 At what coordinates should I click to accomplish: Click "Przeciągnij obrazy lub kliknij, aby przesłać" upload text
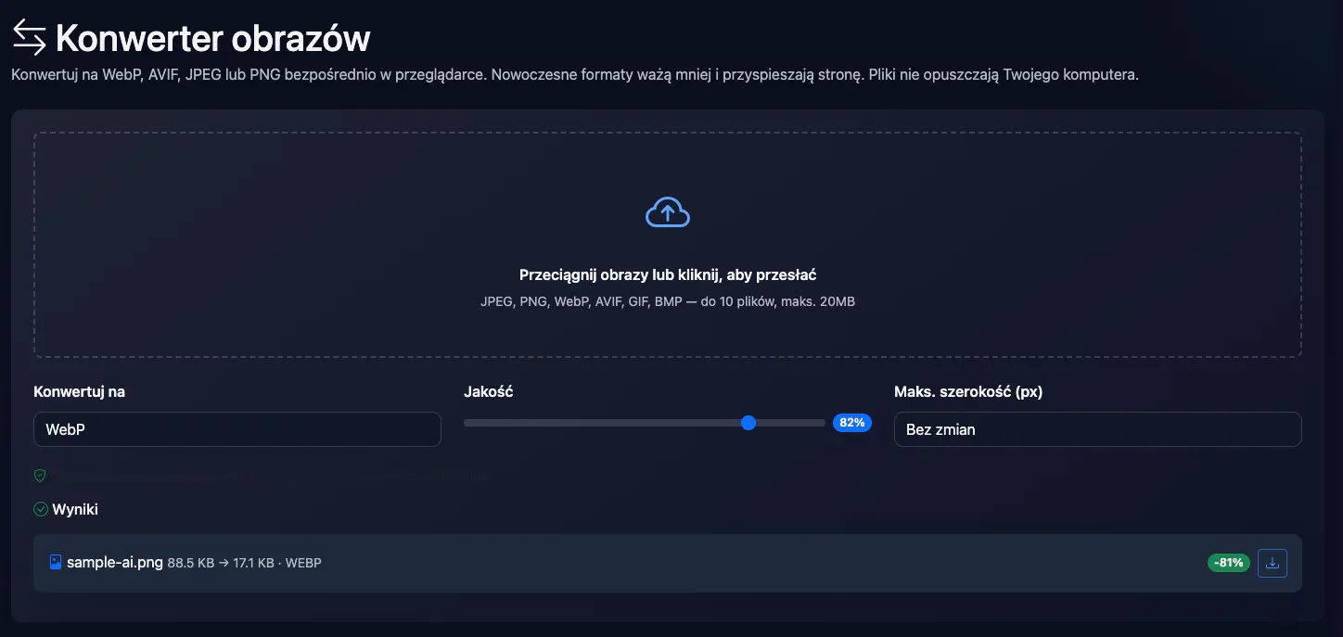click(668, 274)
